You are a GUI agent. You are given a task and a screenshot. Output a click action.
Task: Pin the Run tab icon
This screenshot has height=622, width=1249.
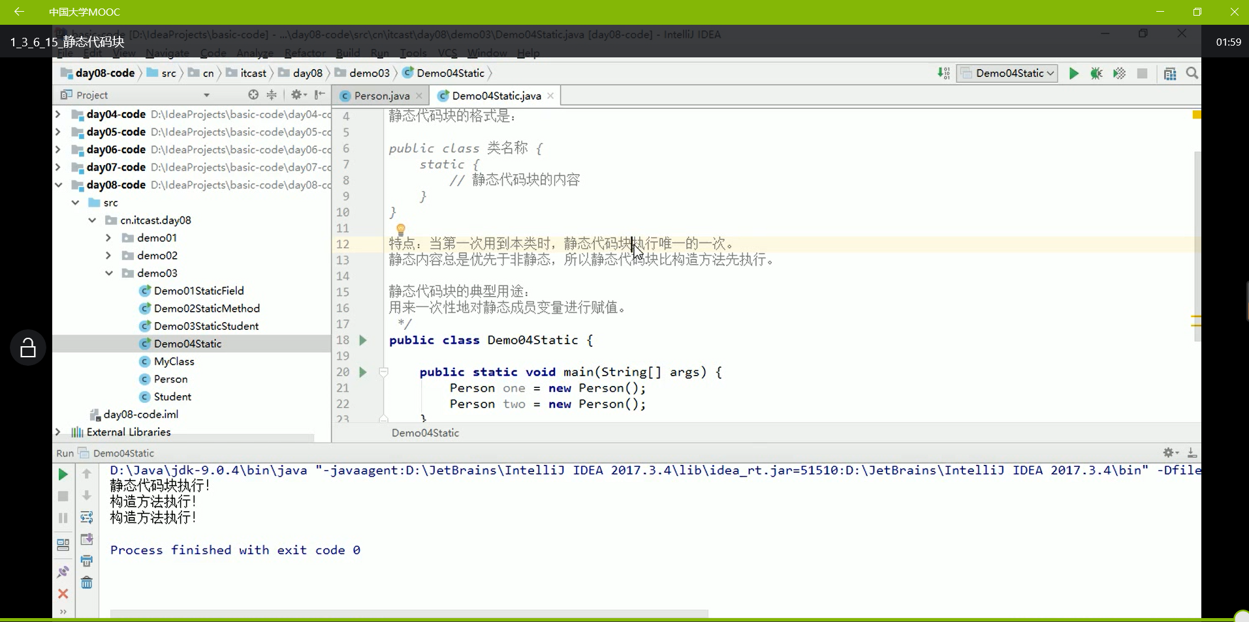pyautogui.click(x=63, y=572)
